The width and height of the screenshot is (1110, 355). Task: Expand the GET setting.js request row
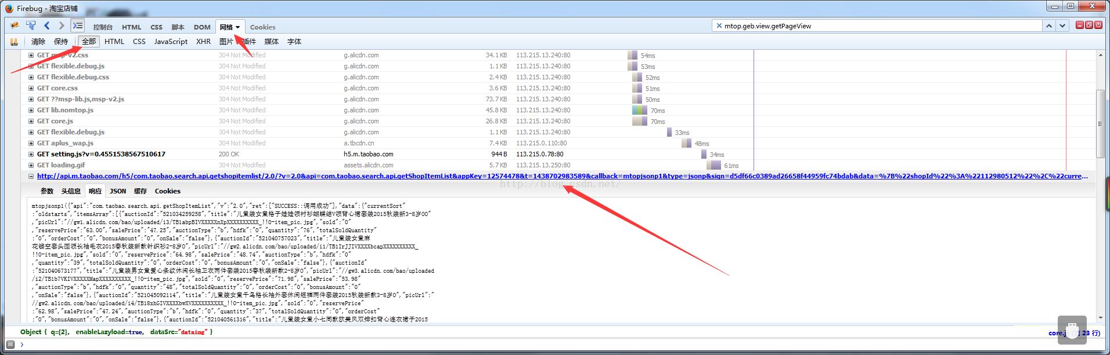[31, 154]
